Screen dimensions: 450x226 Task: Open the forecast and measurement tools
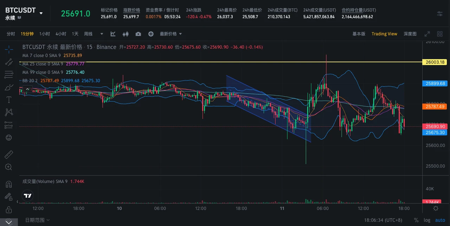pyautogui.click(x=9, y=125)
